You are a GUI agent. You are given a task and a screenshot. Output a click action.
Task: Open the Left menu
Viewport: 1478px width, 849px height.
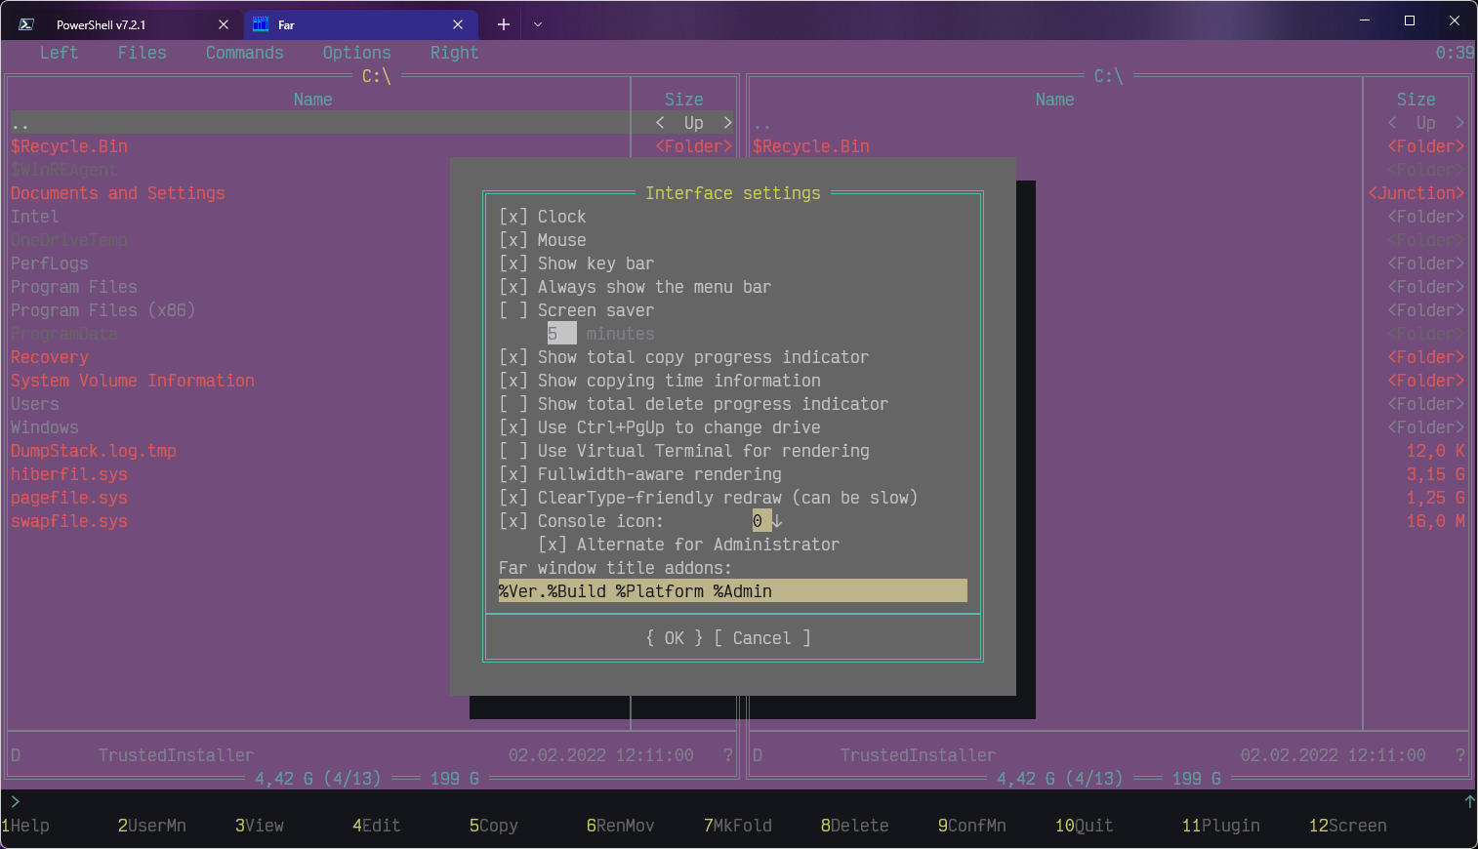click(59, 53)
